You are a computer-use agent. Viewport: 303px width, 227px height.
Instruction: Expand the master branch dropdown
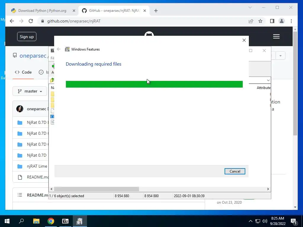[30, 91]
